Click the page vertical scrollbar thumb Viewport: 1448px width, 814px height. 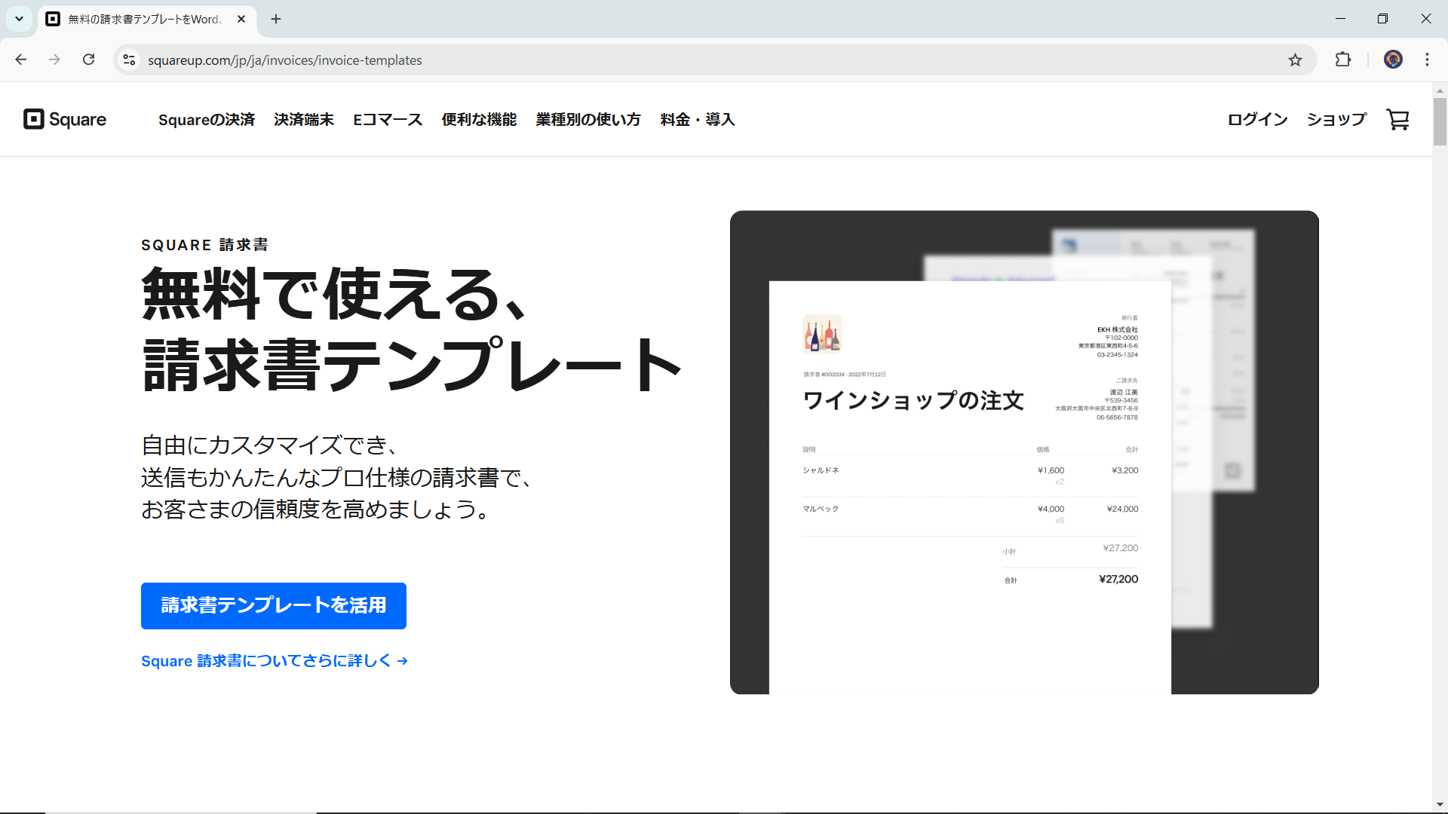pos(1440,121)
